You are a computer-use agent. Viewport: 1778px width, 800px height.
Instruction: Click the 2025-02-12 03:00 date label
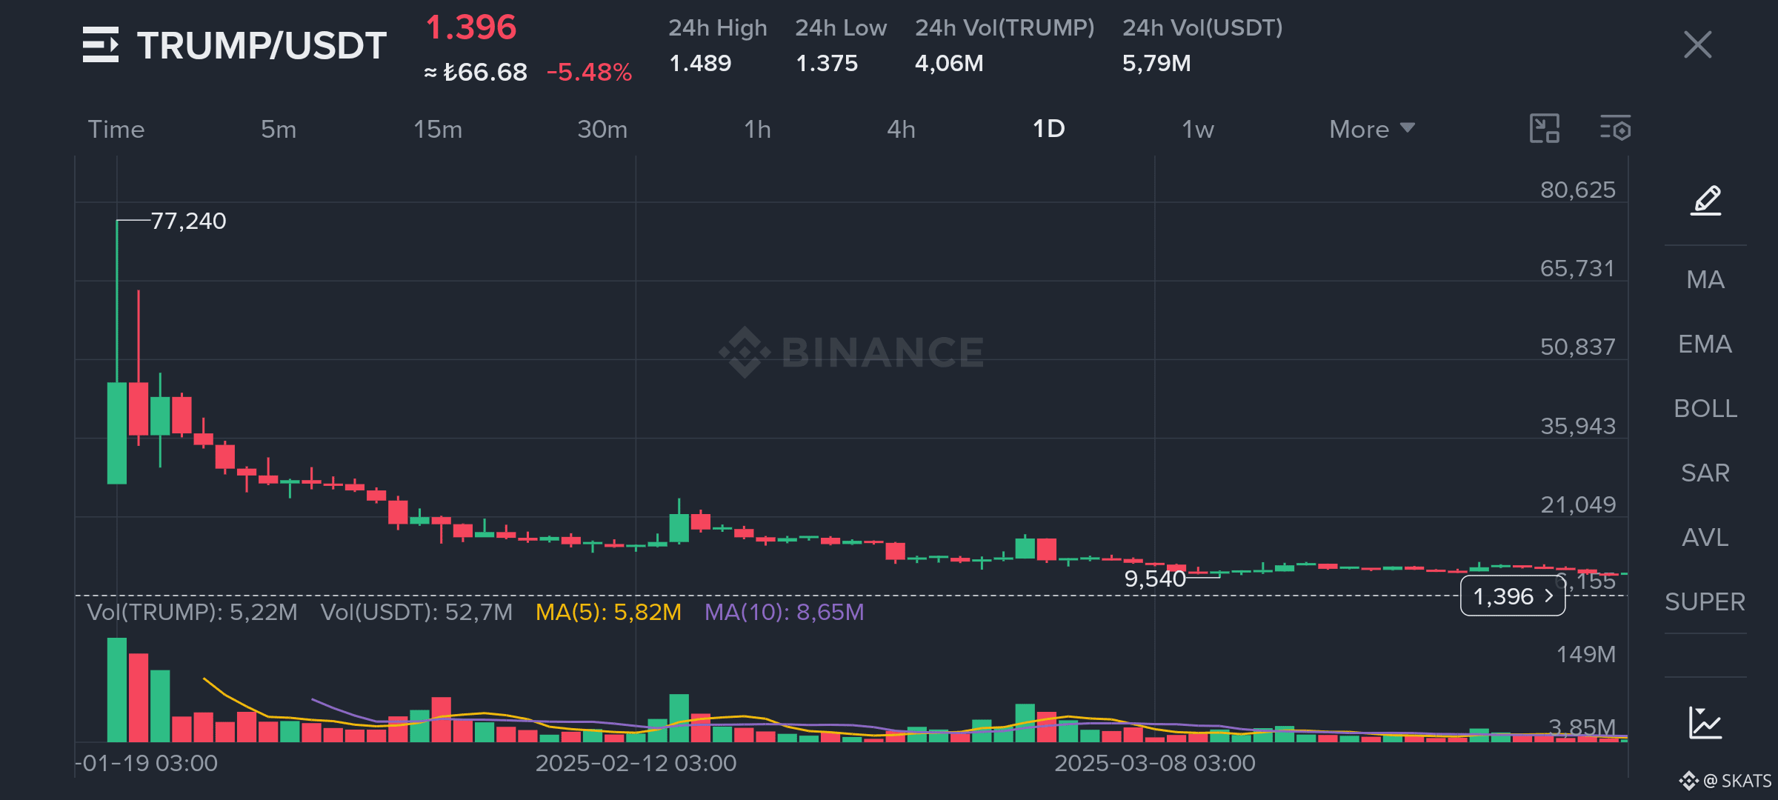pos(636,764)
